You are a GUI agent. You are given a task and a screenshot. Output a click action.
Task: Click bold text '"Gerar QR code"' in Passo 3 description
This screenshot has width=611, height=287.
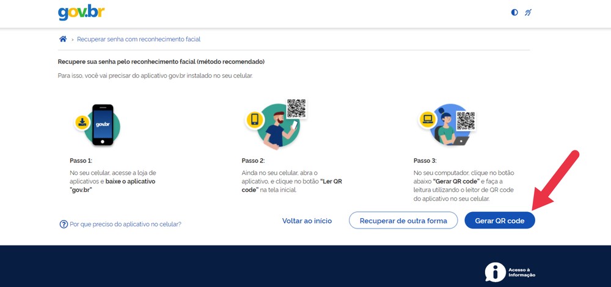pyautogui.click(x=456, y=182)
